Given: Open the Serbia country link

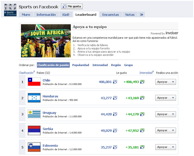Looking at the screenshot, I should click(48, 129).
